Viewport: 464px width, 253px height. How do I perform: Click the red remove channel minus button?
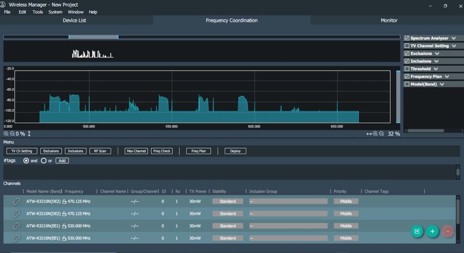[x=448, y=232]
